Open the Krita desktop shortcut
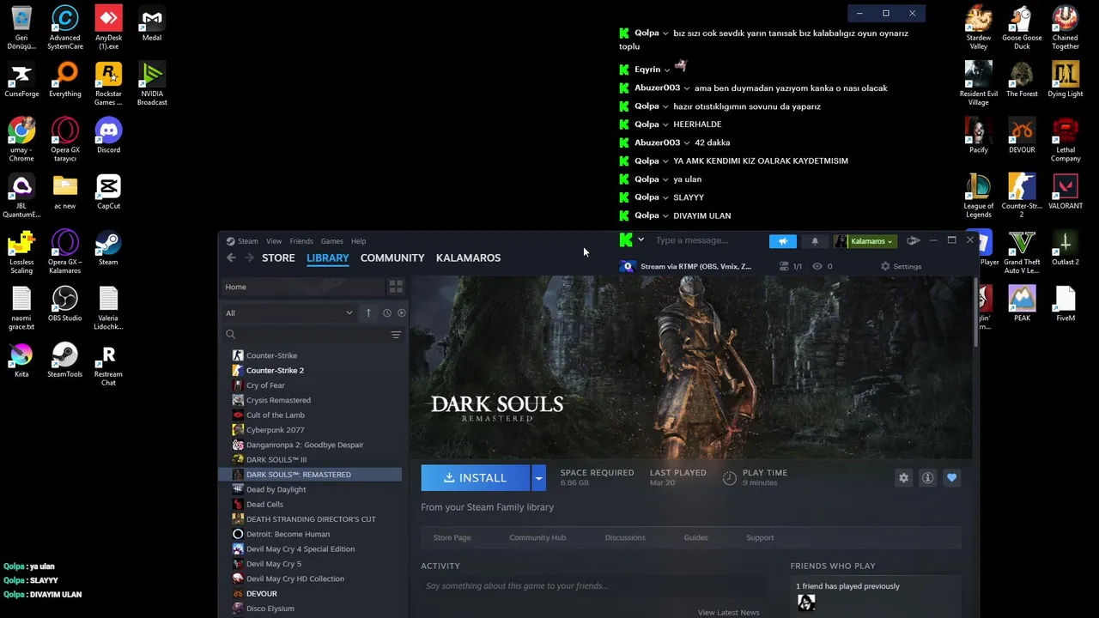Viewport: 1099px width, 618px height. pyautogui.click(x=21, y=360)
